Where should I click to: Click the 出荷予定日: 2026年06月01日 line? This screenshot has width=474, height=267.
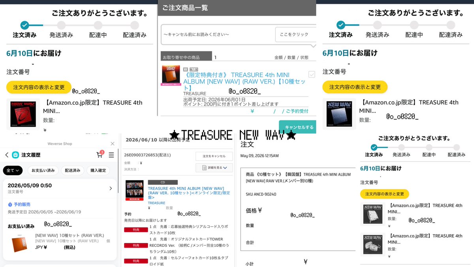[x=214, y=99]
